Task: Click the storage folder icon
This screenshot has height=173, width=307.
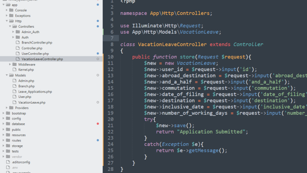Action: point(8,146)
